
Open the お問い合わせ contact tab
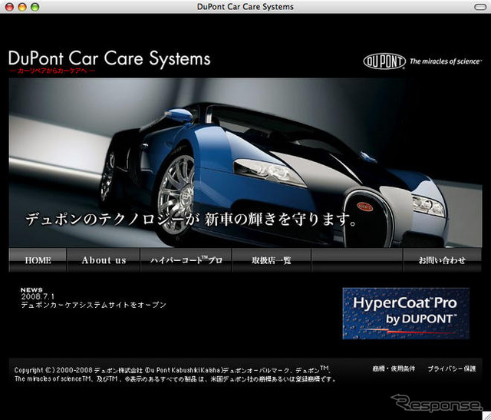pyautogui.click(x=442, y=260)
